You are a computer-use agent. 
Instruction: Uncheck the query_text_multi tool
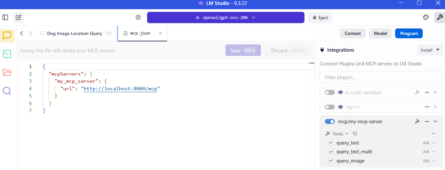(x=331, y=152)
